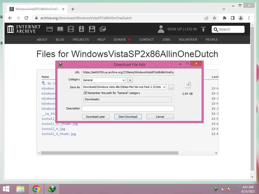259x194 pixels.
Task: Open Chrome three-dot menu
Action: tap(249, 18)
